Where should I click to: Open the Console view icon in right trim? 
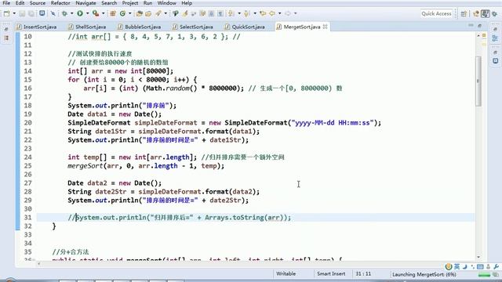click(495, 61)
